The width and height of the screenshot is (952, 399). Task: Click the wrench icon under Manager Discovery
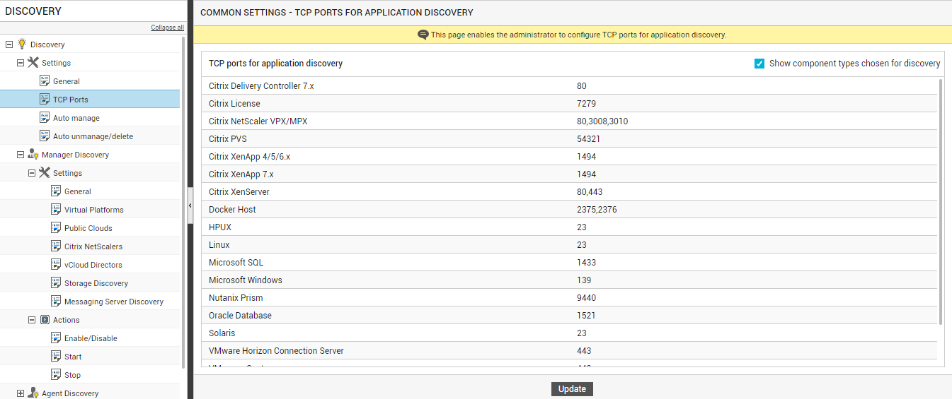[44, 172]
